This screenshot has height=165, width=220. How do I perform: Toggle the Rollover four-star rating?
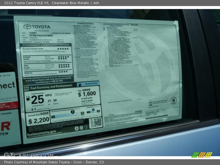[x=63, y=72]
